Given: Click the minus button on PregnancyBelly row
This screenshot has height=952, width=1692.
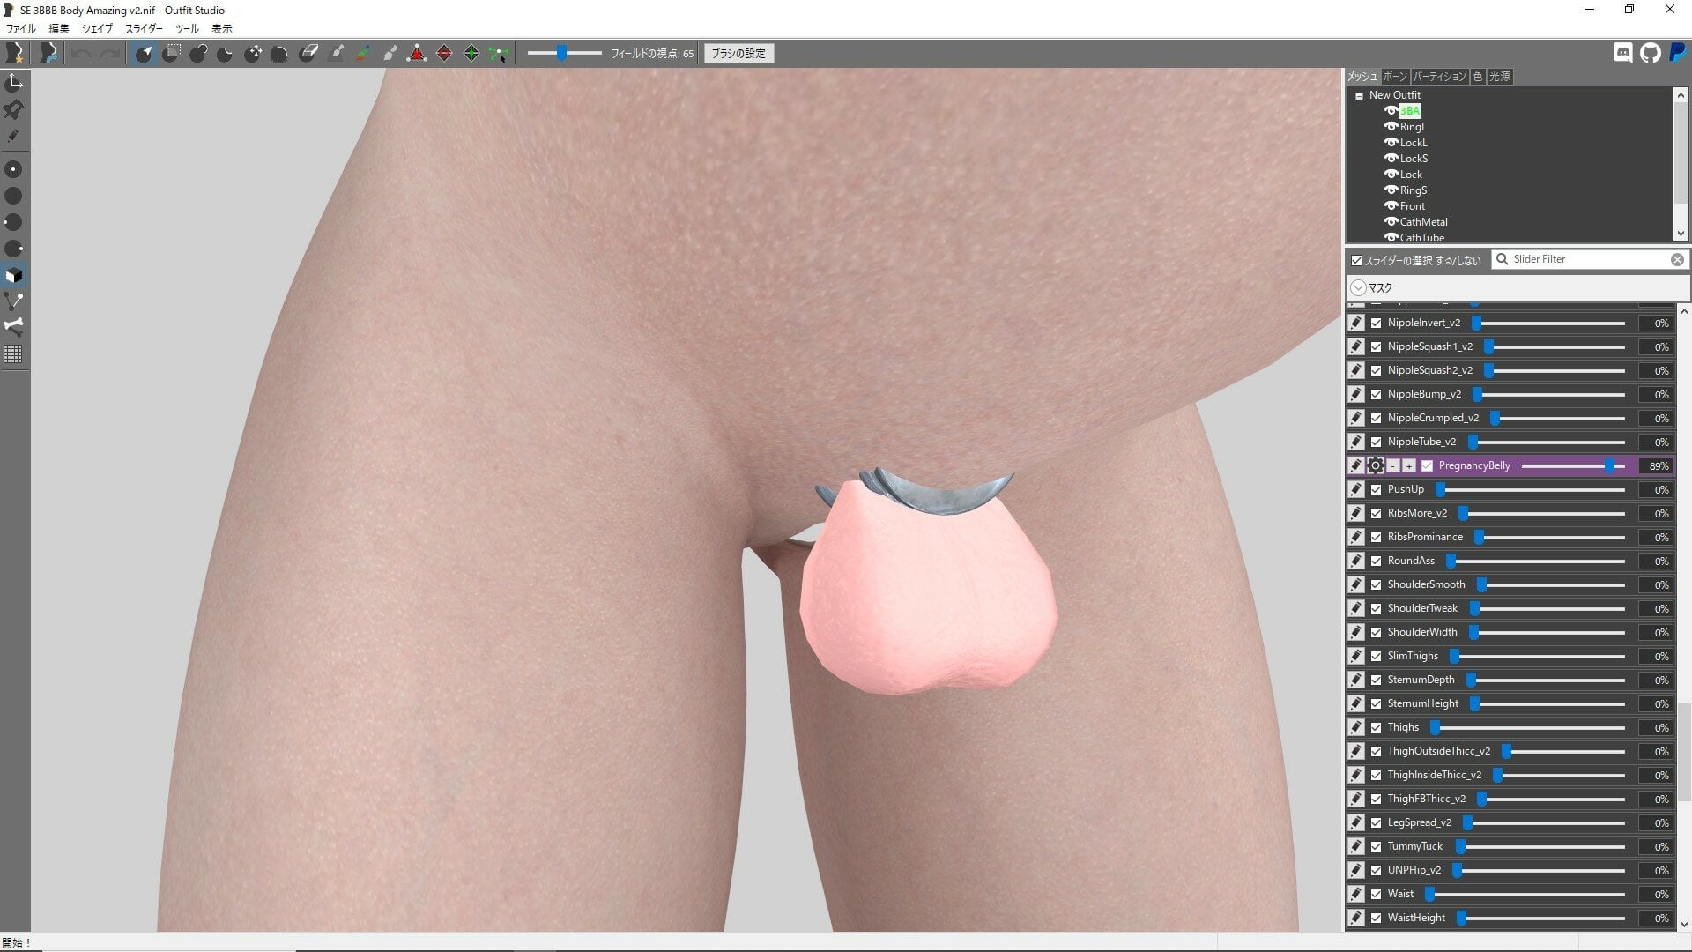Looking at the screenshot, I should (x=1393, y=465).
